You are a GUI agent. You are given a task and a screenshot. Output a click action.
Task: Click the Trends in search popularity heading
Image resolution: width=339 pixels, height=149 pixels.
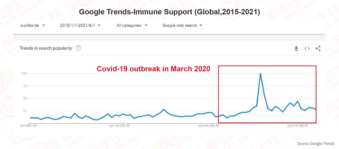pyautogui.click(x=46, y=48)
